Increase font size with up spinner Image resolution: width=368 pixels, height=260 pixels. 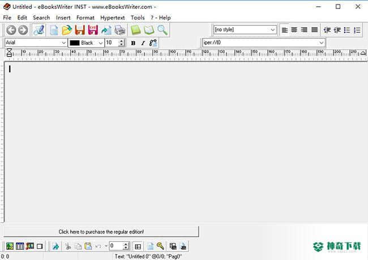pos(121,41)
